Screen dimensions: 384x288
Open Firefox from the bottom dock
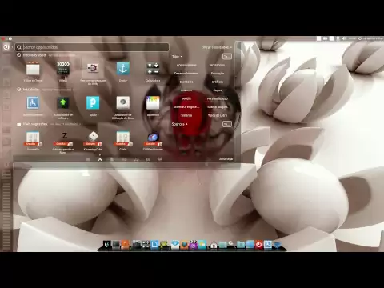click(184, 245)
